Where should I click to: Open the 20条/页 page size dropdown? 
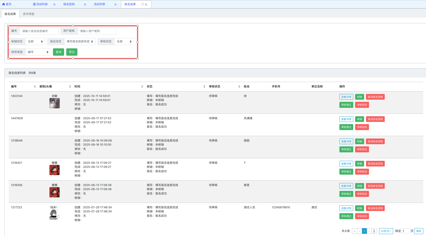point(386,231)
